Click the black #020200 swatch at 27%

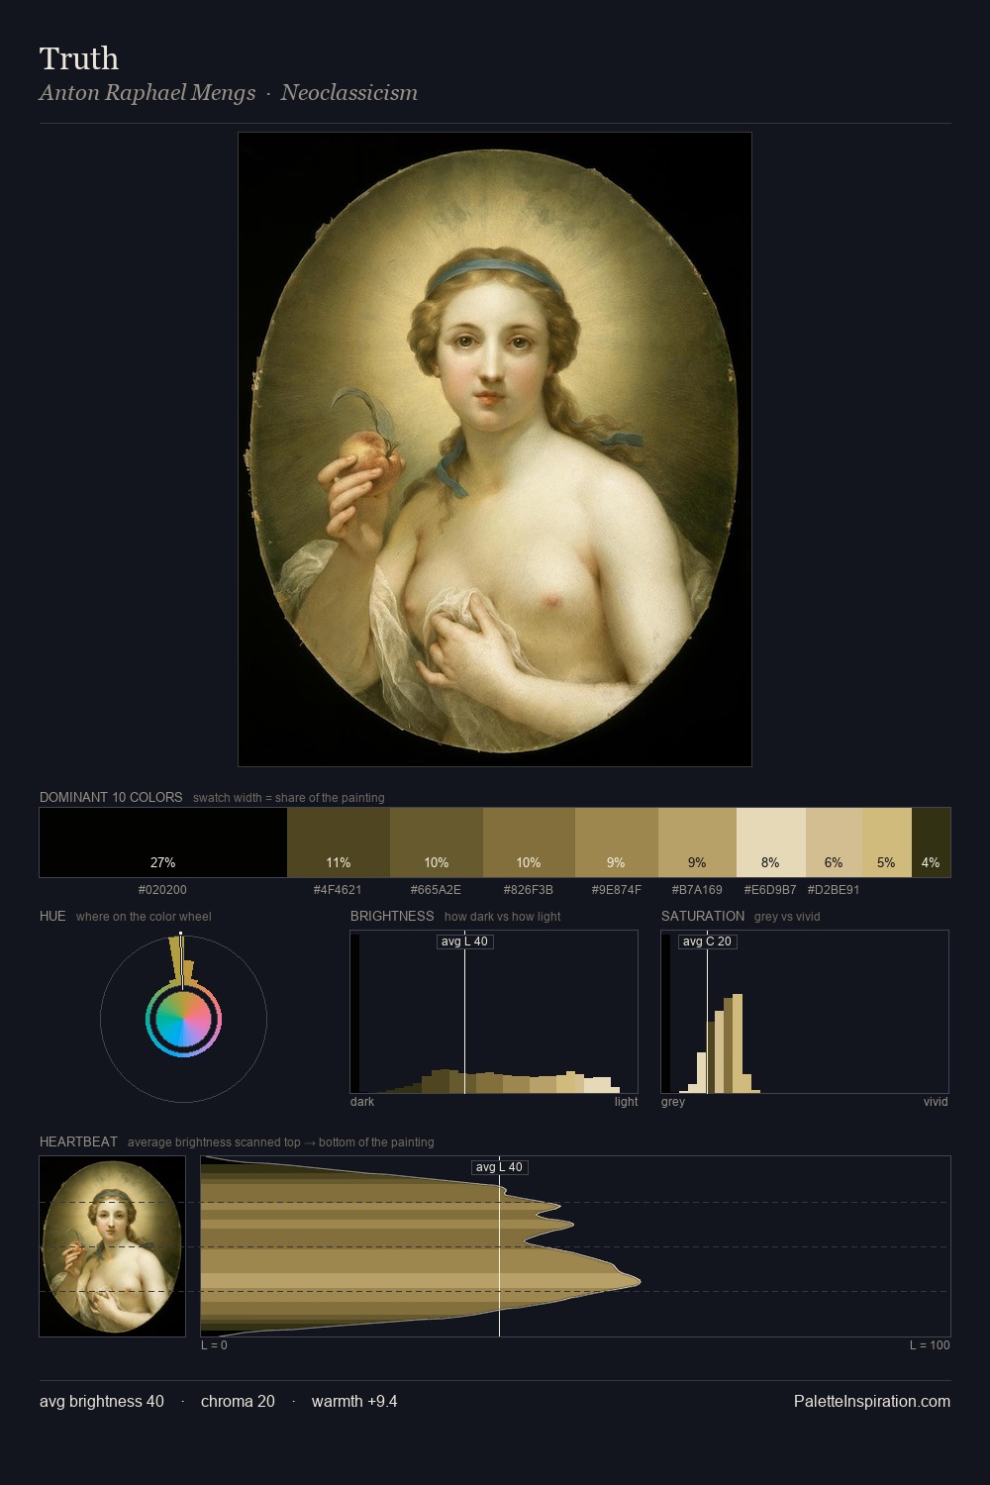[163, 842]
